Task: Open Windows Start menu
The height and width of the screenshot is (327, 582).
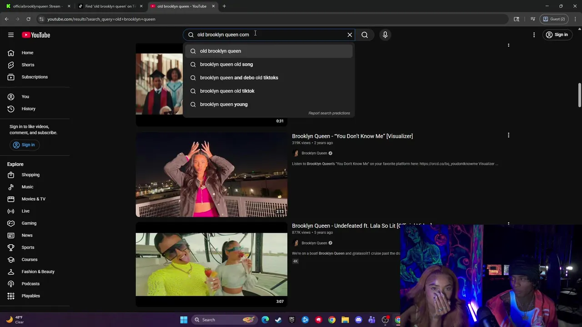Action: [184, 320]
